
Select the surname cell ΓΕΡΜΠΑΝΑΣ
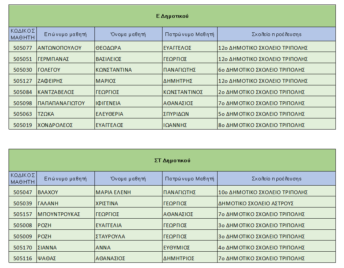54,59
